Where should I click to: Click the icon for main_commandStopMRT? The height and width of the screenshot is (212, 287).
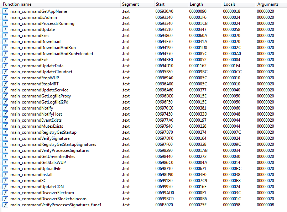point(5,84)
